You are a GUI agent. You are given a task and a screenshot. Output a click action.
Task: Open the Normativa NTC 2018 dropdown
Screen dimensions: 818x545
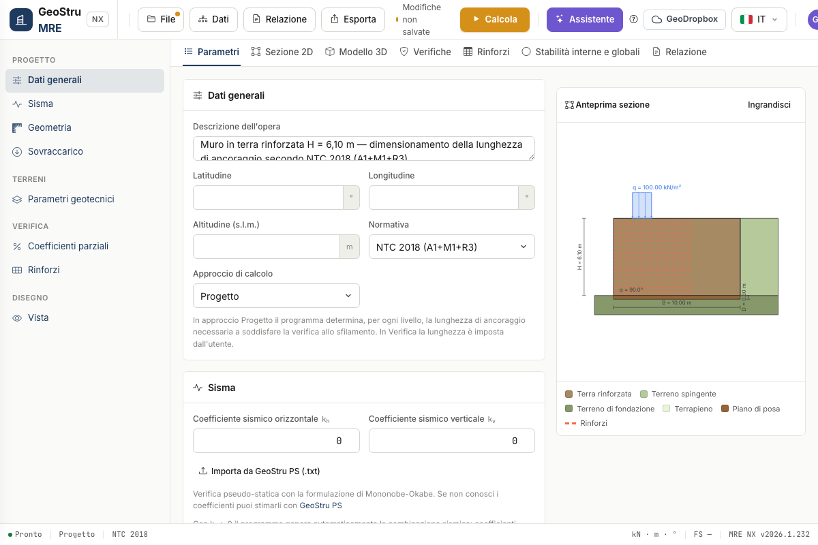pos(452,247)
